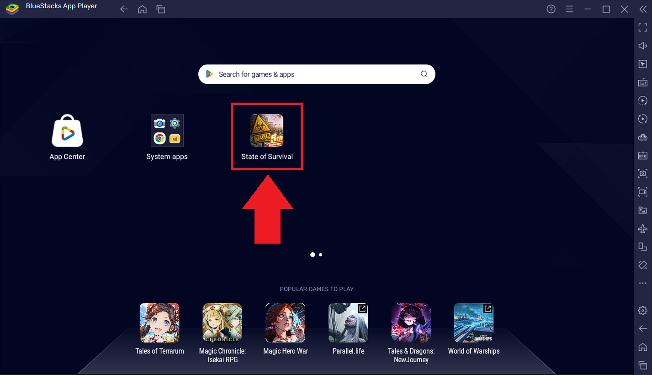The width and height of the screenshot is (652, 375).
Task: Open keyboard game controls in sidebar
Action: pos(643,82)
